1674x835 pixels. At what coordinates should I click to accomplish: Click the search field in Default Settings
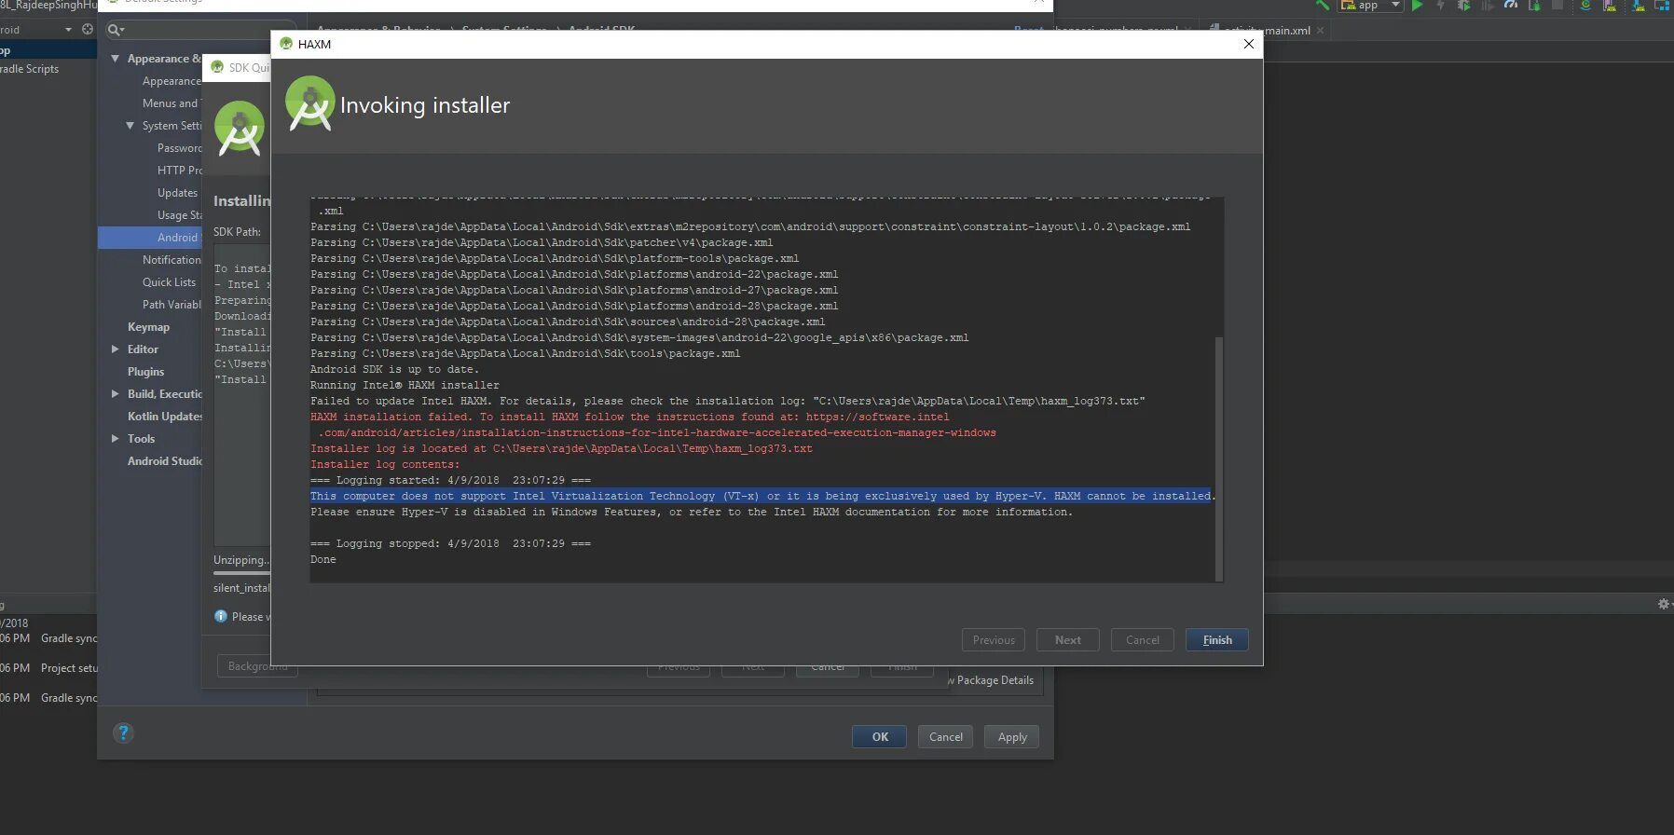click(x=200, y=30)
